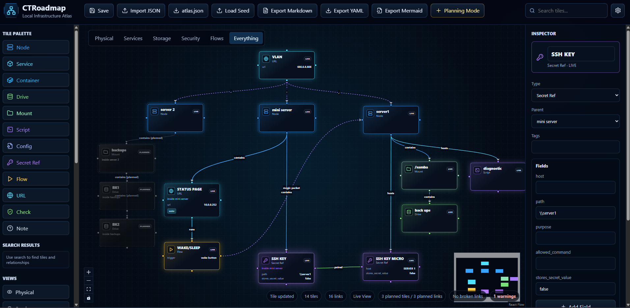Click the key icon on SSH KEY MICRO tile

coord(370,260)
